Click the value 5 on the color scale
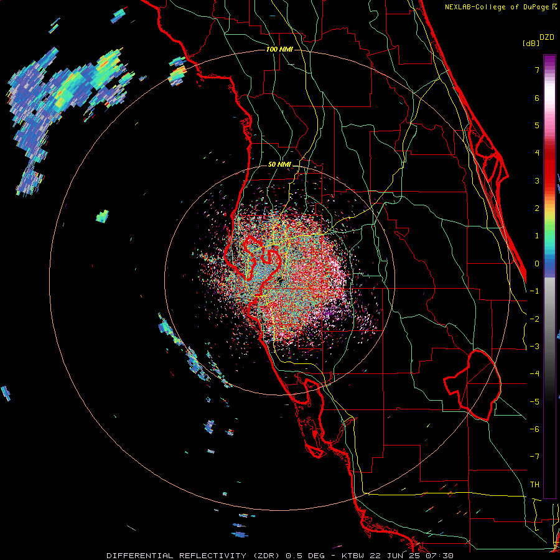Screen dimensions: 560x560 pyautogui.click(x=537, y=125)
